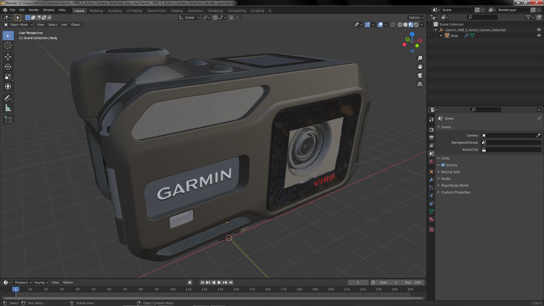The image size is (544, 306).
Task: Select the Scale tool
Action: tap(8, 77)
